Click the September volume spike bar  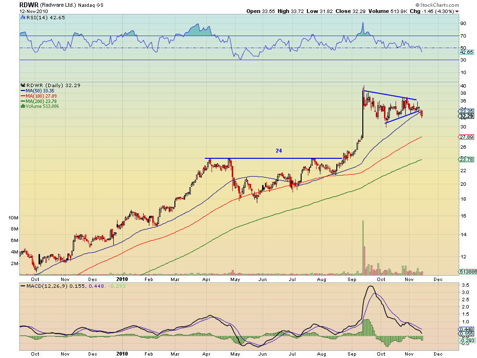point(363,248)
